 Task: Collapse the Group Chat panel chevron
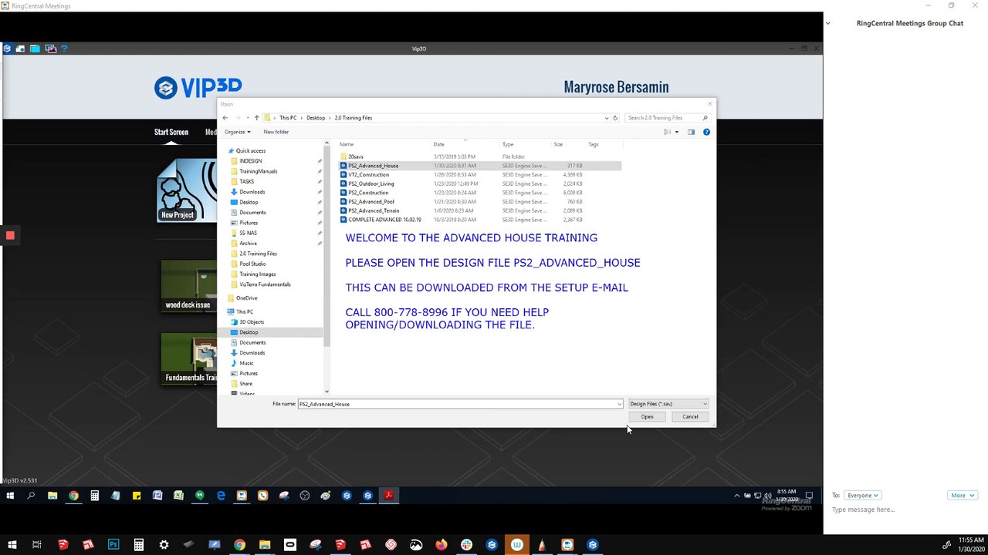tap(828, 23)
